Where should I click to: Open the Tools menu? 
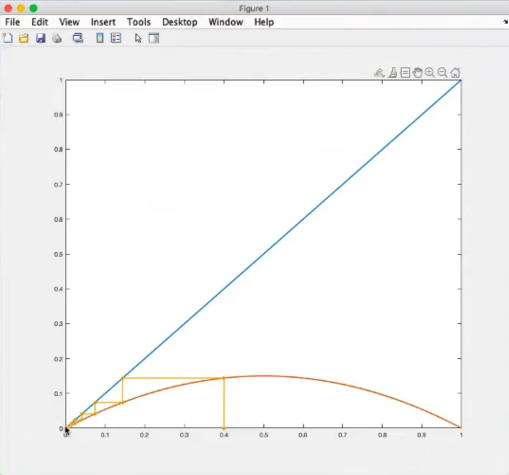138,22
